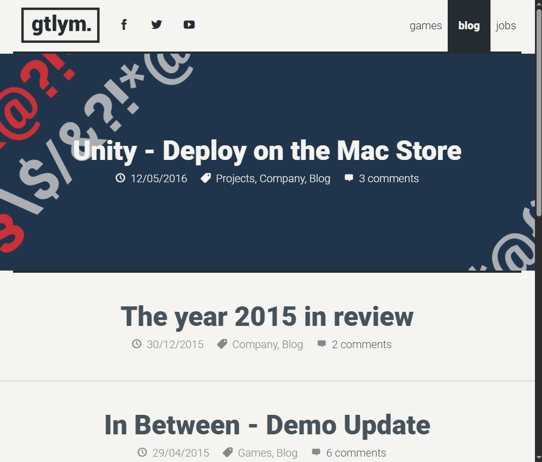Open the YouTube social icon

(189, 24)
